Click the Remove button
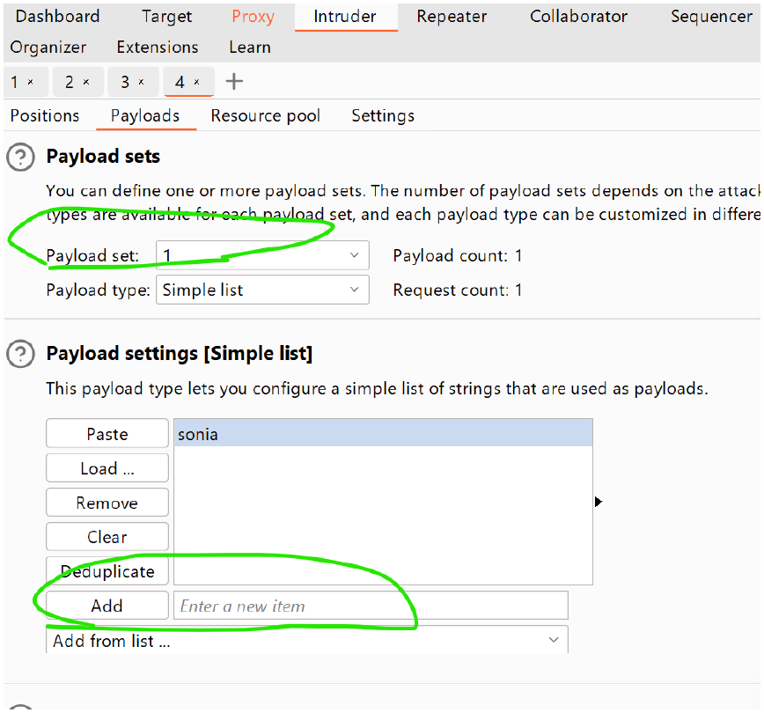Viewport: 764px width, 713px height. point(107,502)
